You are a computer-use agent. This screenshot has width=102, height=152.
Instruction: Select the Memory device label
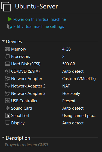(18, 49)
